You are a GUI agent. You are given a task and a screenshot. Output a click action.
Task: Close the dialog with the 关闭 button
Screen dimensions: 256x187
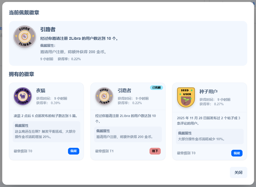click(238, 172)
